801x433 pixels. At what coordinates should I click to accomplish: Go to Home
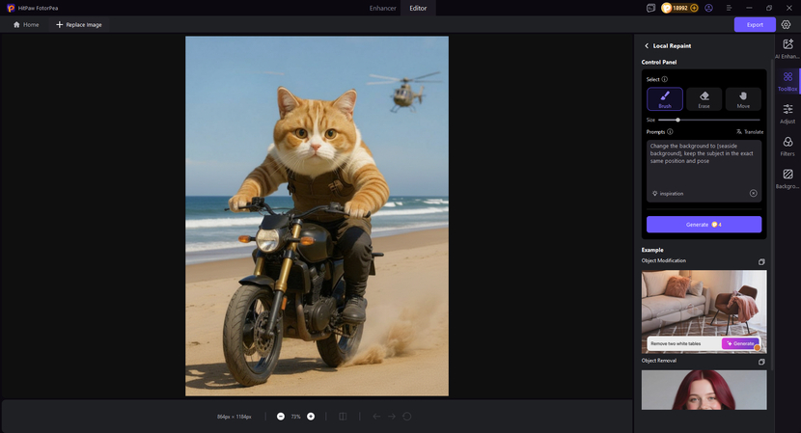point(26,24)
